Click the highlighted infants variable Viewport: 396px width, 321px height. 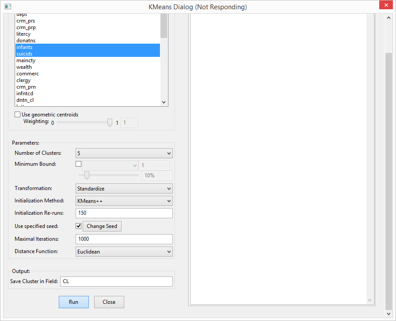[x=88, y=47]
